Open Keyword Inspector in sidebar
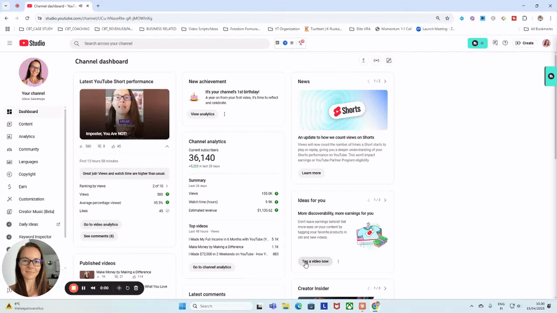This screenshot has height=313, width=557. pos(34,237)
